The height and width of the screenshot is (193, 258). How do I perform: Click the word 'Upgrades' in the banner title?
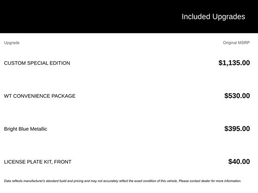point(229,16)
